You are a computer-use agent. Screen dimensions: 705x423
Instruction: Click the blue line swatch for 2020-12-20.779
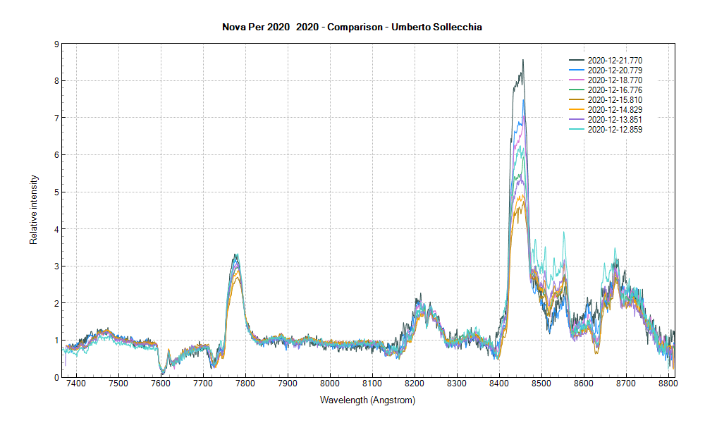click(x=578, y=70)
